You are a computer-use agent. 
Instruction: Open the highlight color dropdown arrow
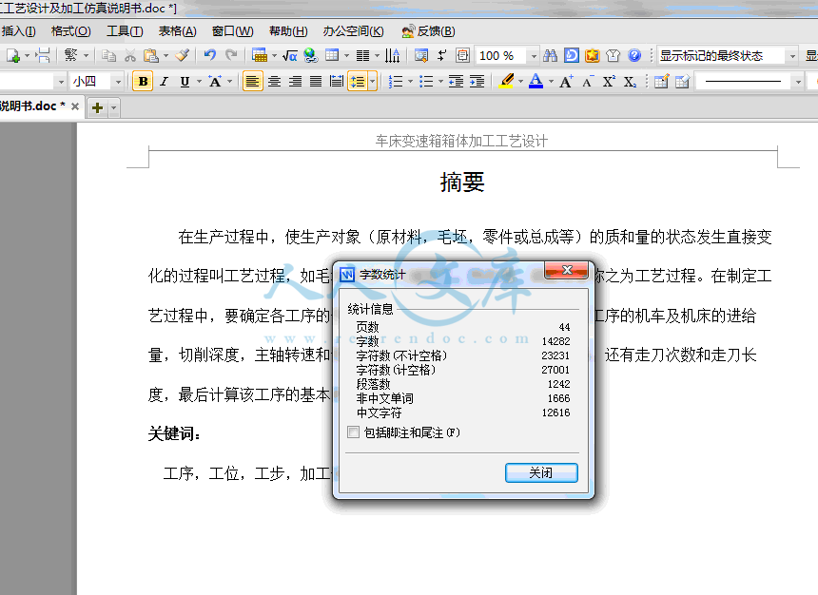(x=520, y=82)
